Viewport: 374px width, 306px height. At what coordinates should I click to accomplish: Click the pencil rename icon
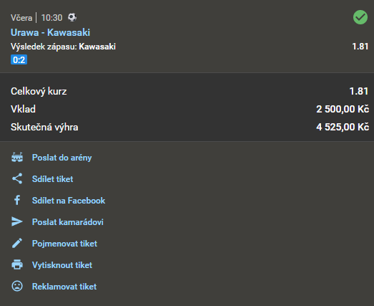[17, 243]
